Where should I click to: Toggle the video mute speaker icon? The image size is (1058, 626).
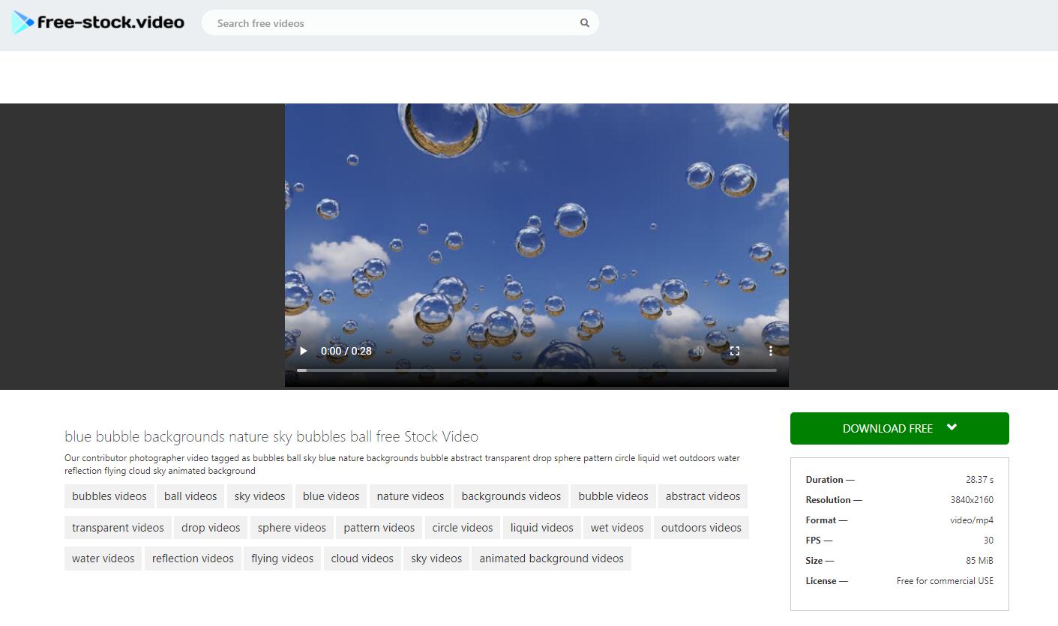(698, 351)
